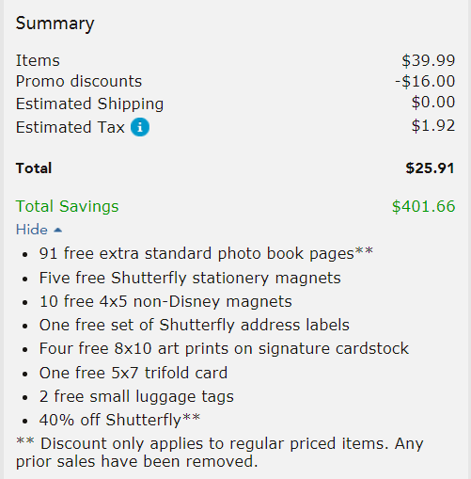Click 10 free 4x5 non-Disney magnets
This screenshot has width=471, height=479.
coord(165,301)
